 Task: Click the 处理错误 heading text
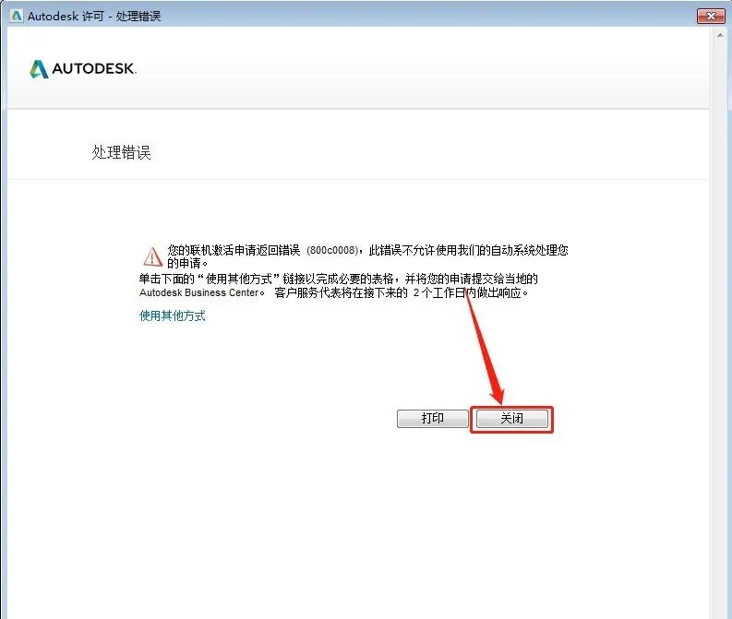tap(121, 152)
